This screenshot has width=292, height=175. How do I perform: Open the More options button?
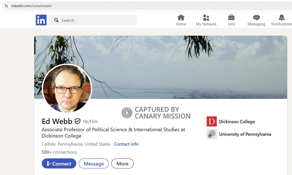[x=122, y=163]
